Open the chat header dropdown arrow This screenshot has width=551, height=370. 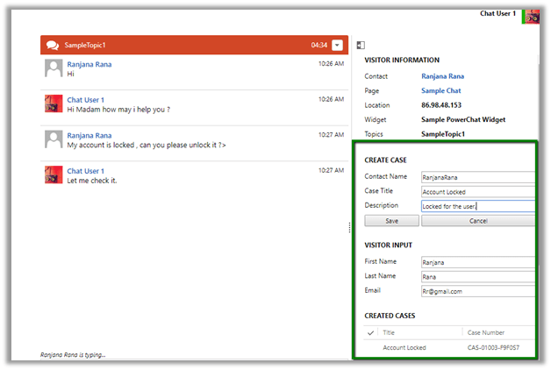pyautogui.click(x=338, y=45)
